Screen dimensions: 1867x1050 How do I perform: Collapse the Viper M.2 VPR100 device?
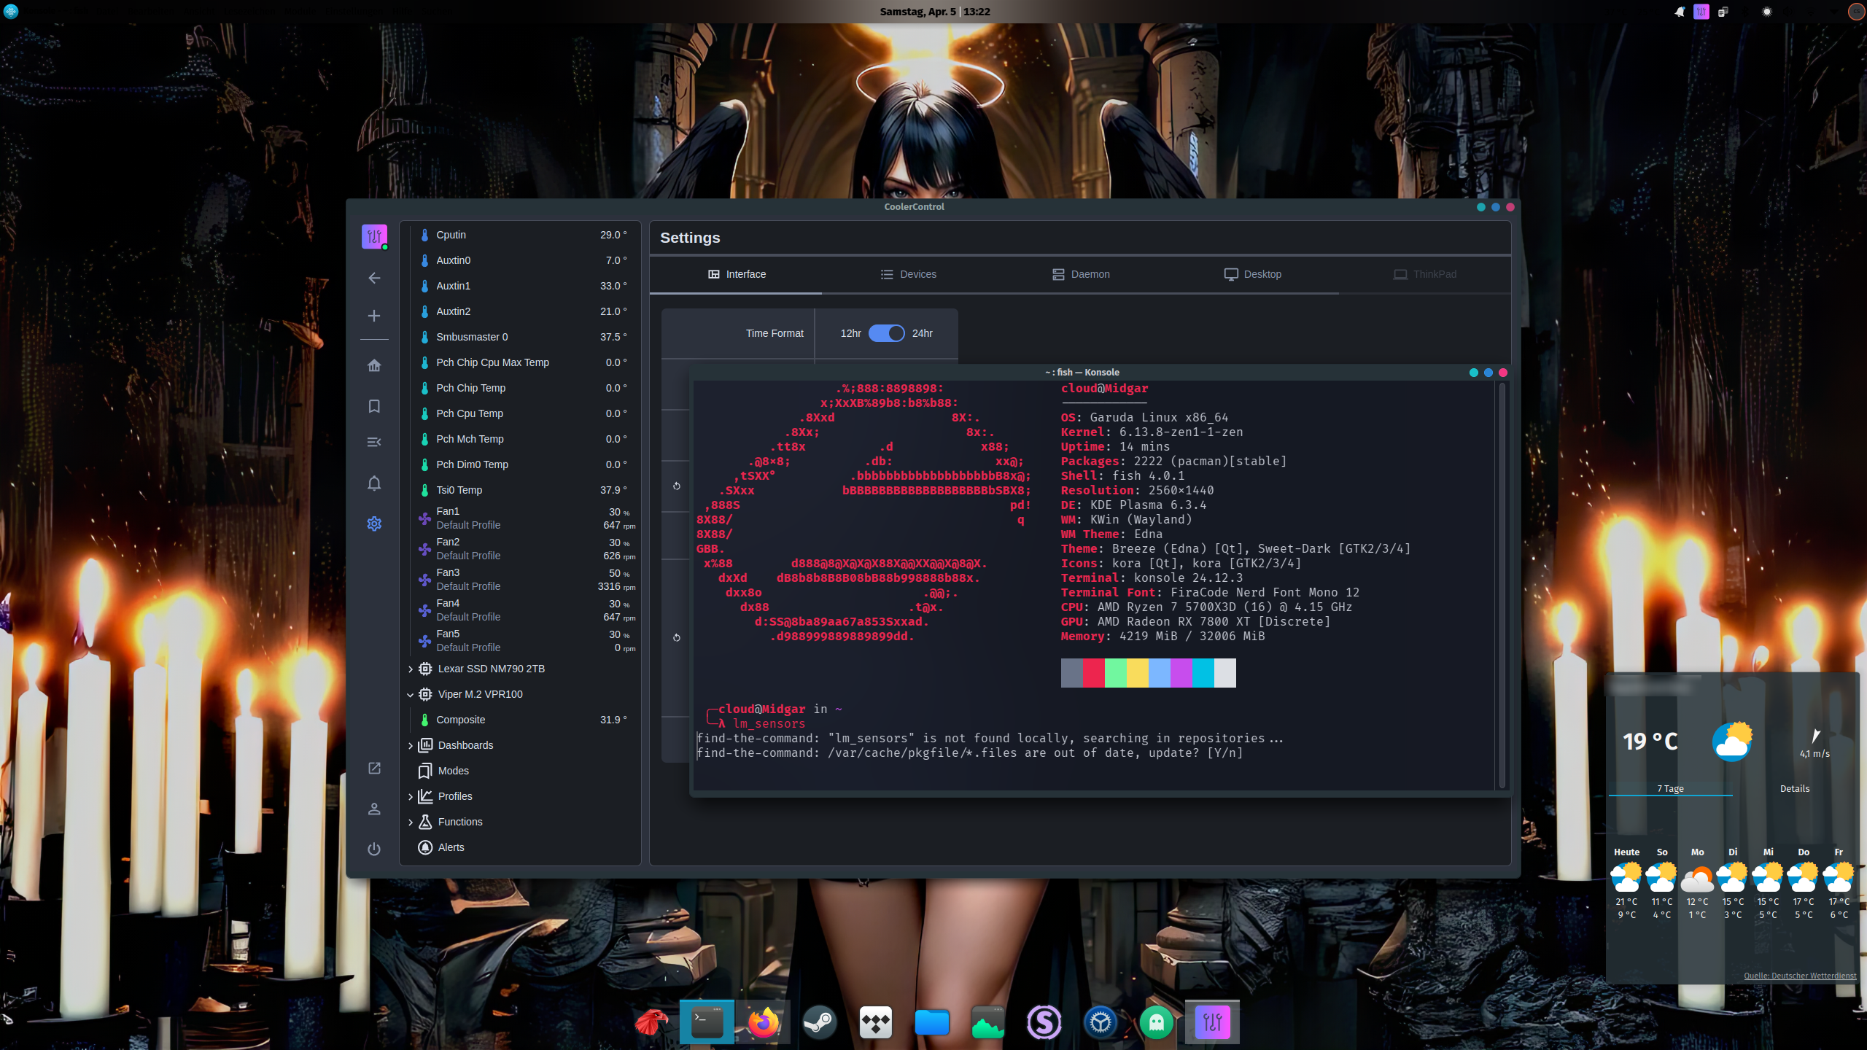[x=411, y=694]
